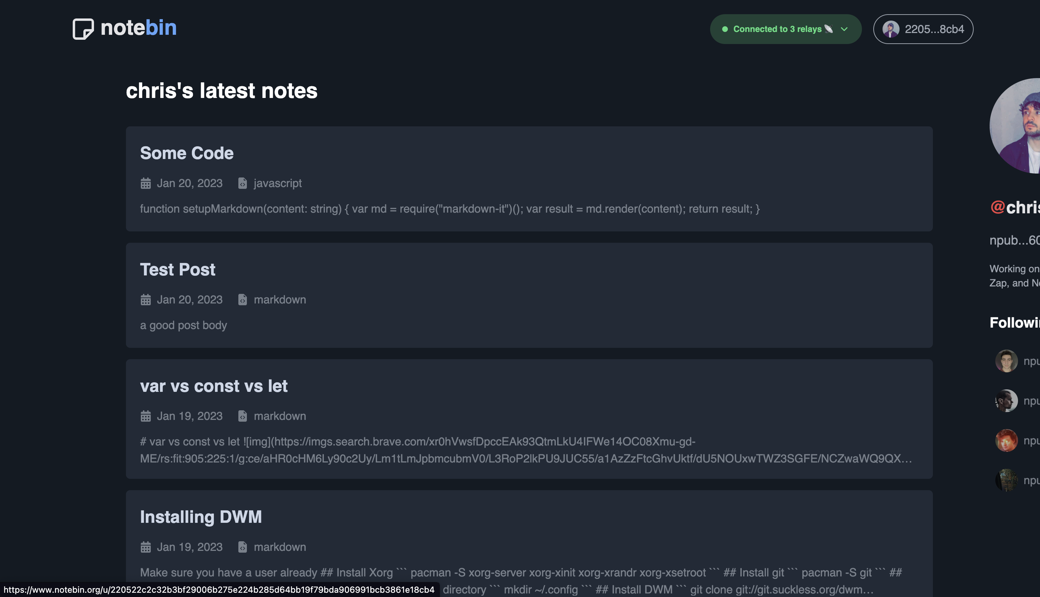Open the Installing DWM note

click(201, 517)
